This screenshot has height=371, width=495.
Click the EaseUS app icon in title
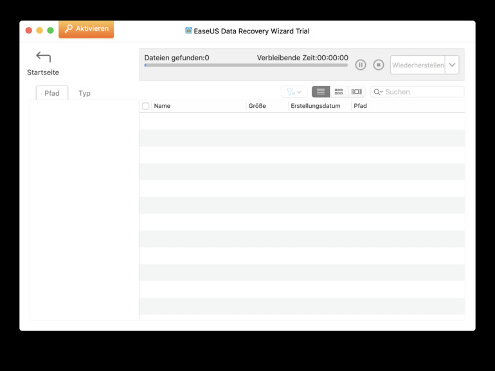coord(188,31)
